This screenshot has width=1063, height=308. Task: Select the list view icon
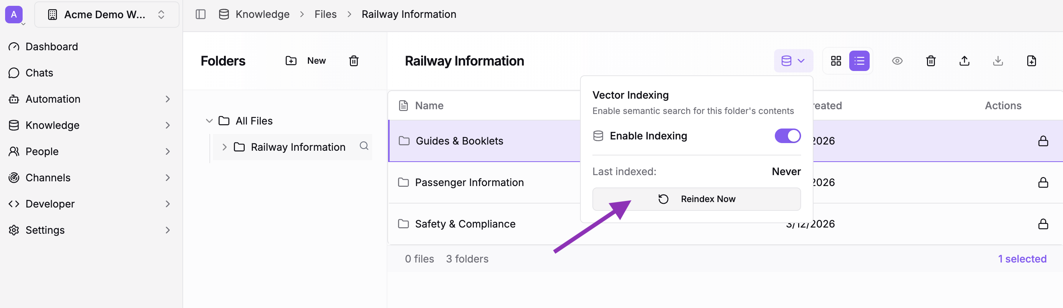point(859,60)
